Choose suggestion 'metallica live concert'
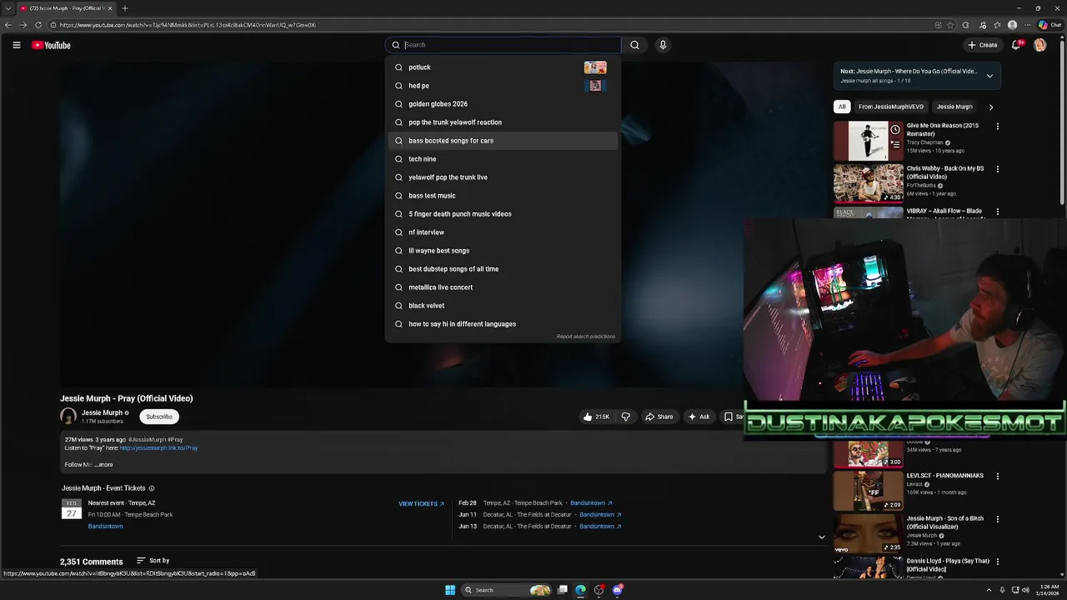 [503, 287]
